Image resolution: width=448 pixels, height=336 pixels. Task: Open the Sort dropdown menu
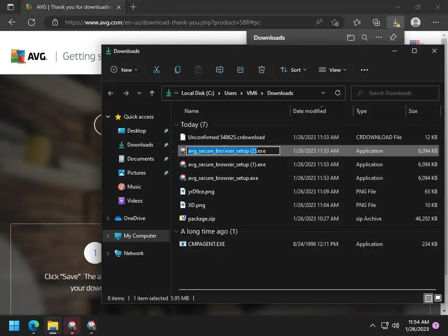click(294, 70)
